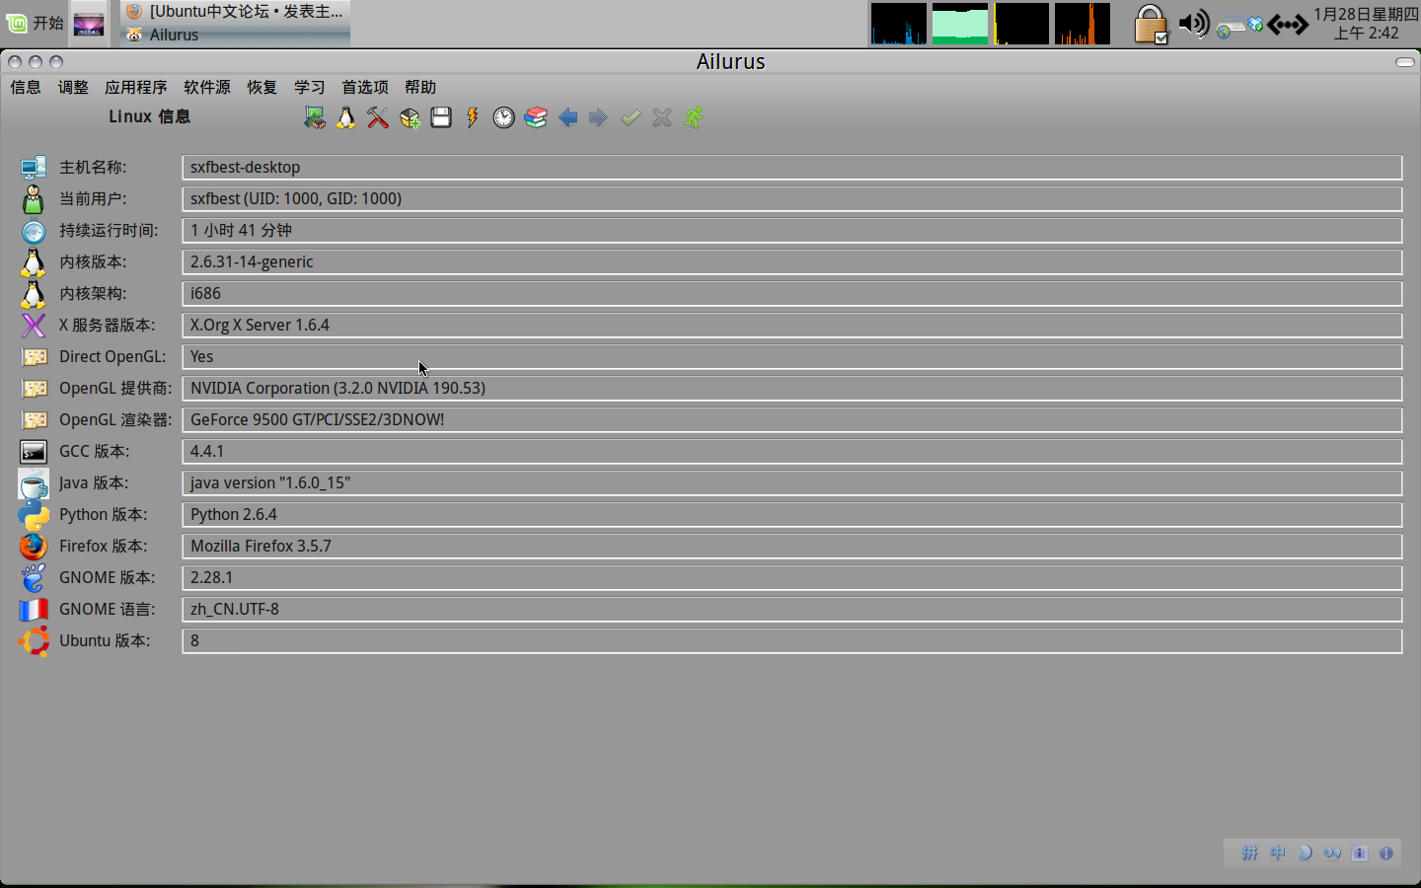Click the Ubuntu logo icon beside Ubuntu 版本

(34, 641)
